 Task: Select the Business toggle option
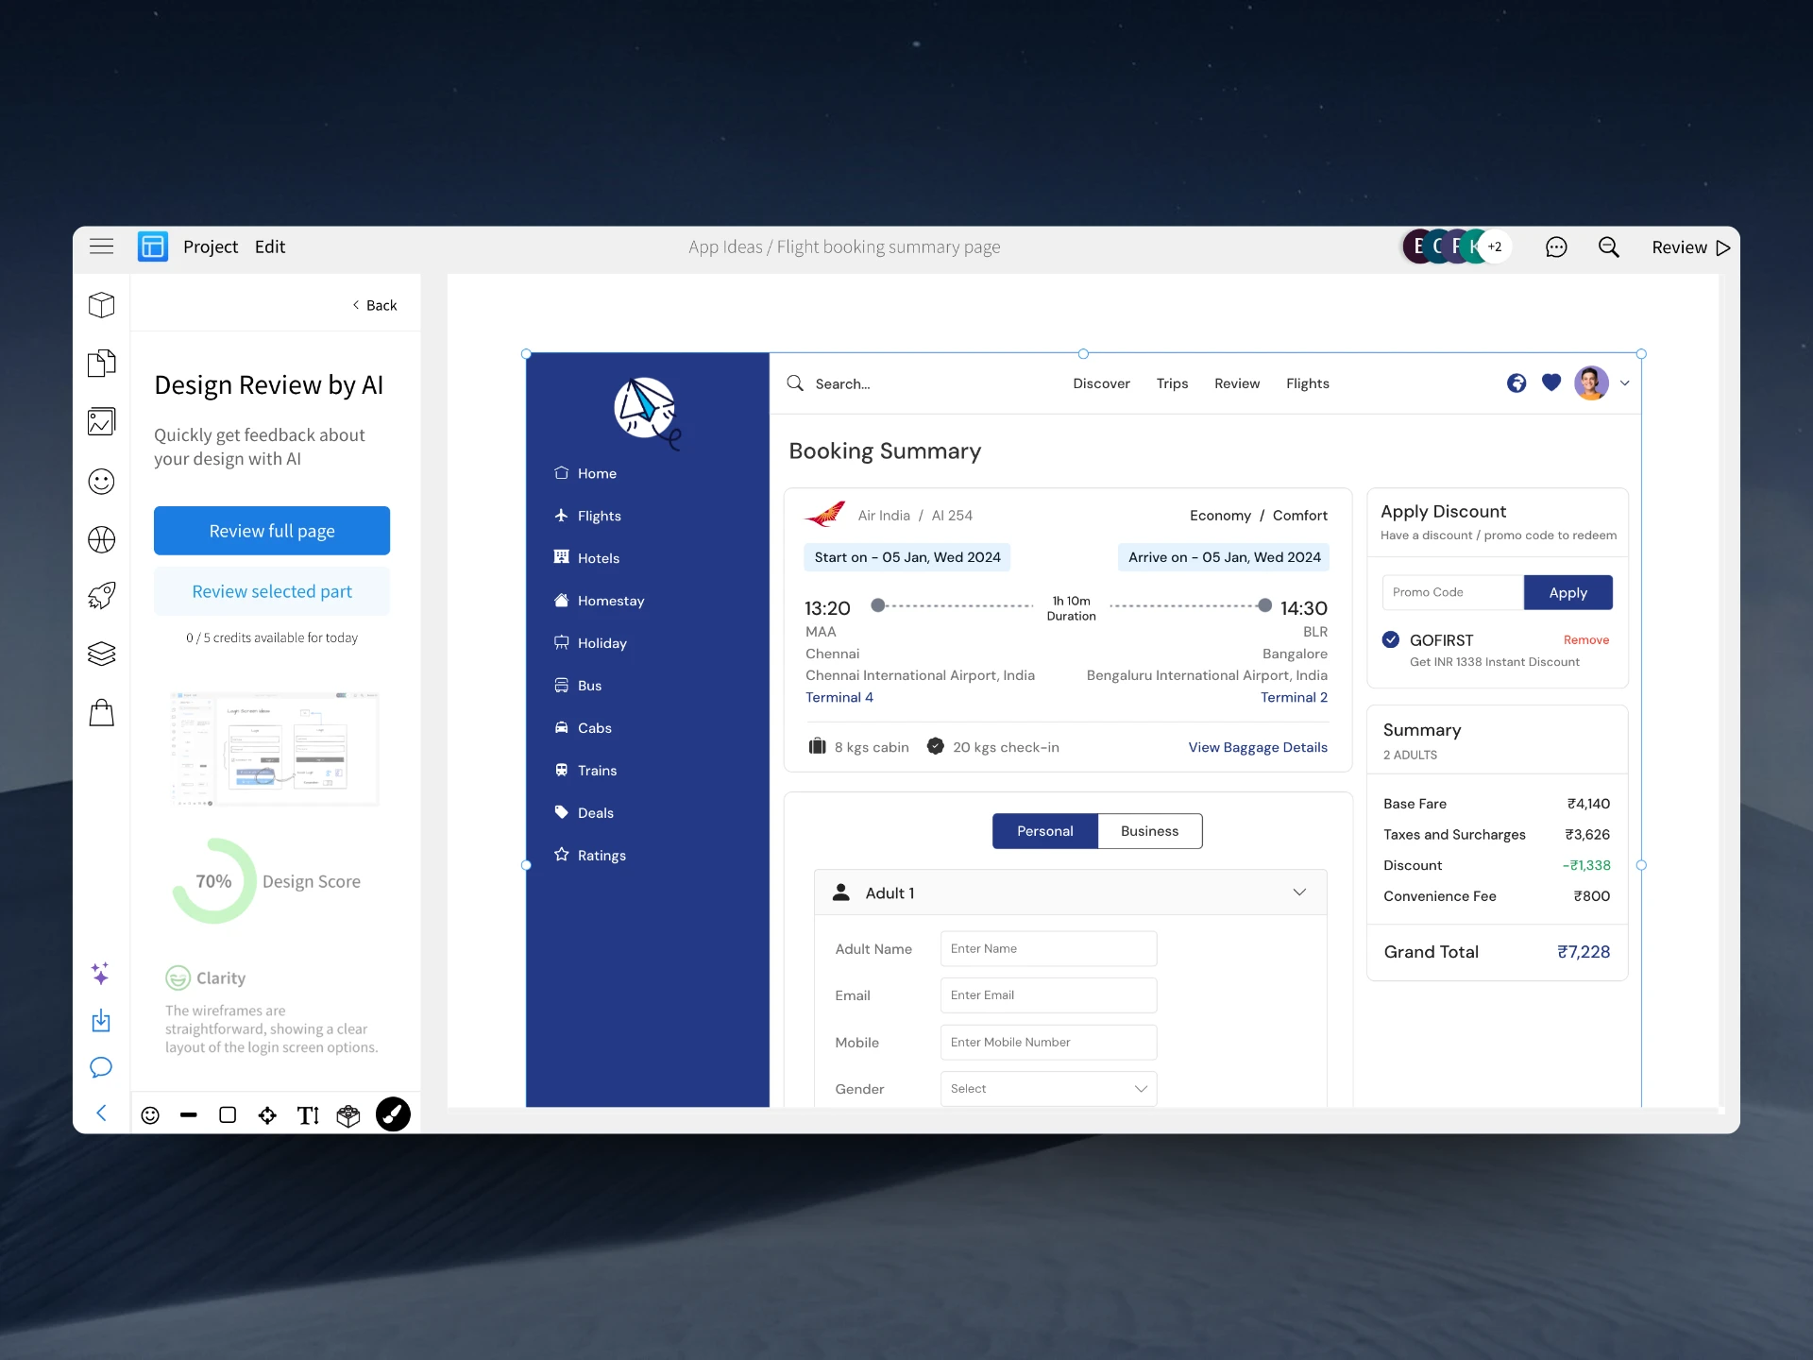(1150, 831)
